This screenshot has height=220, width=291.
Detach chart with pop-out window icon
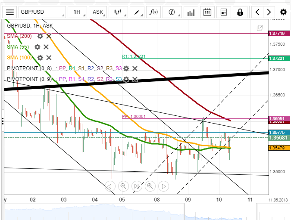pos(260,28)
